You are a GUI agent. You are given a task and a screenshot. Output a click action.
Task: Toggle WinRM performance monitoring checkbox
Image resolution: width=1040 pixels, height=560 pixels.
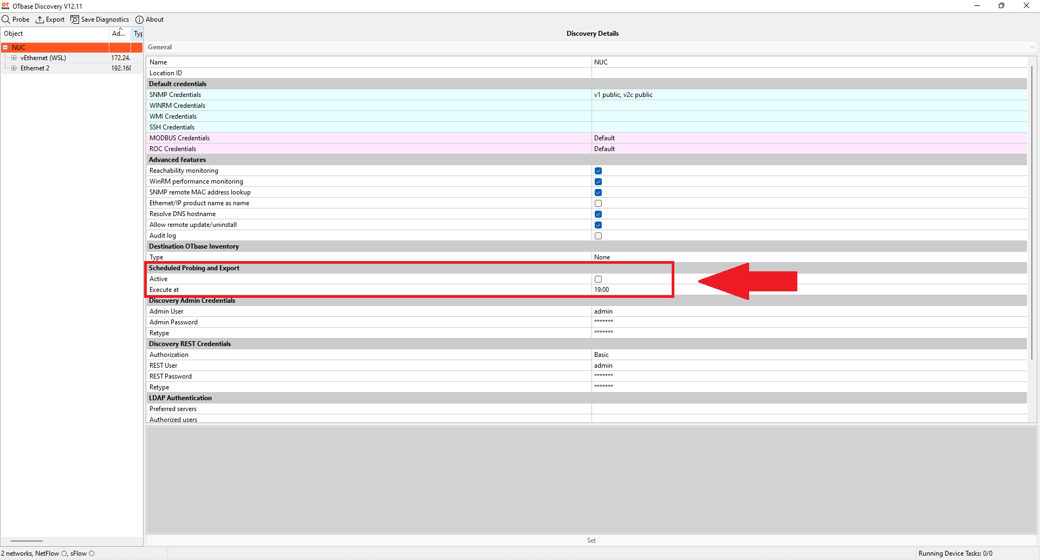coord(598,181)
